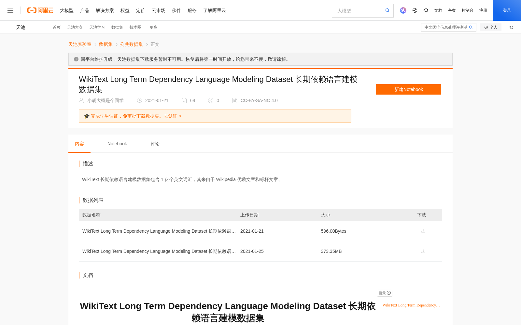Click the Aliyun logo
This screenshot has height=325, width=521.
[x=40, y=10]
